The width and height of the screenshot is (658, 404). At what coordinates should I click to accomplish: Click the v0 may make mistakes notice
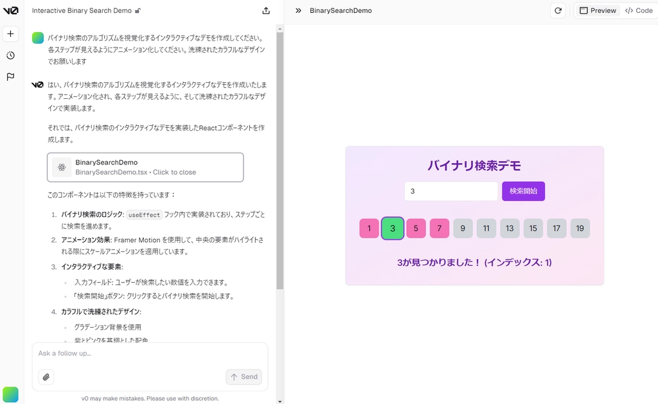click(150, 399)
